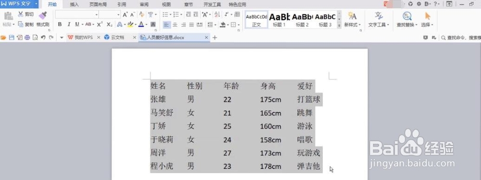Expand the borders dropdown arrow
The height and width of the screenshot is (180, 481).
[239, 24]
